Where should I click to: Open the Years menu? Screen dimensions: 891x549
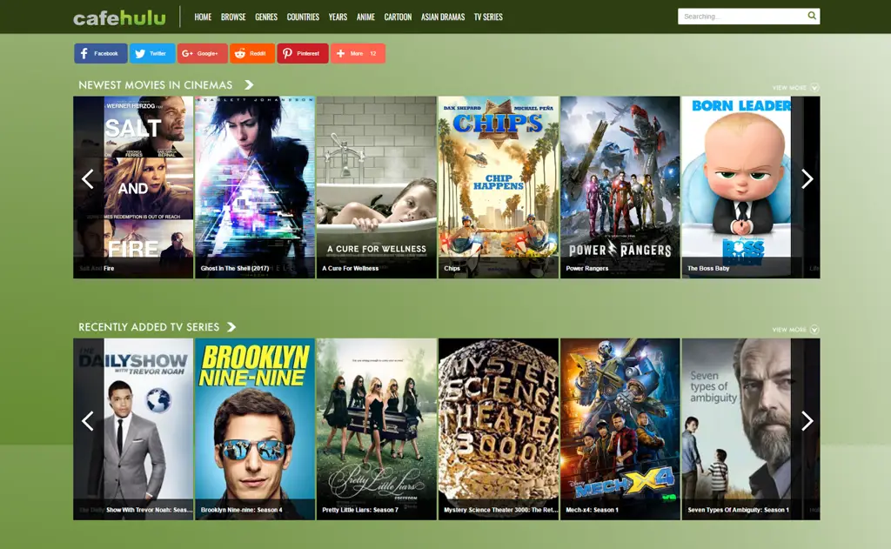point(338,17)
